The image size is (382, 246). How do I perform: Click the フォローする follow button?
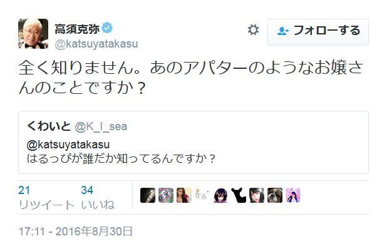coord(318,32)
